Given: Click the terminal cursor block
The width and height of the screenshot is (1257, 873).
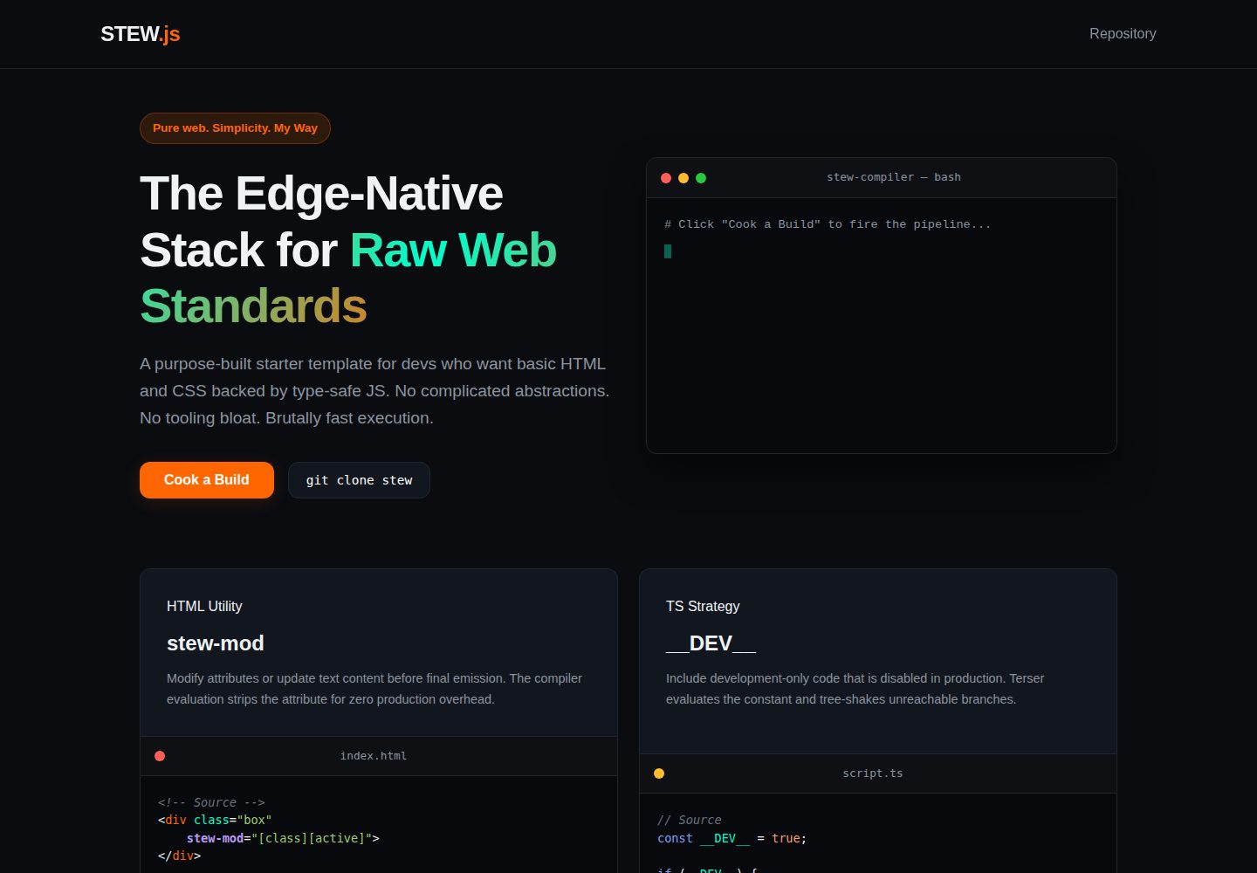Looking at the screenshot, I should (668, 251).
